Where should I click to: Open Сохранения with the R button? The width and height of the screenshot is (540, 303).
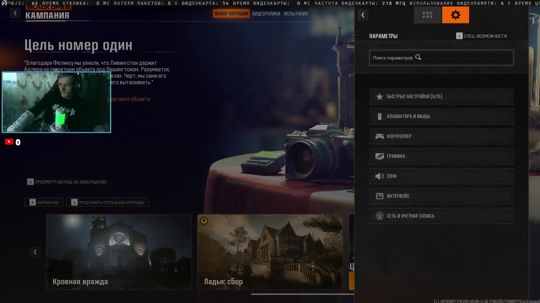[44, 202]
